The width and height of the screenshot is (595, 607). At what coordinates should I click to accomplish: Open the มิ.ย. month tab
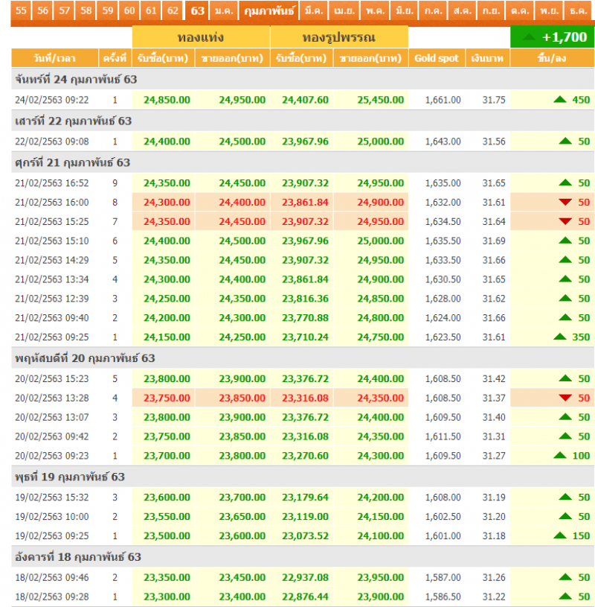405,10
